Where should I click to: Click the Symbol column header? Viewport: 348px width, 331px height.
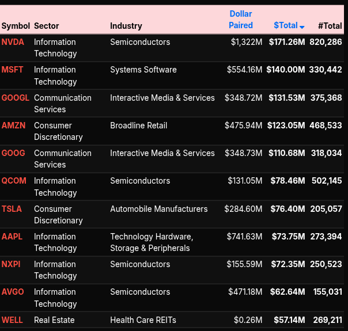(x=16, y=26)
